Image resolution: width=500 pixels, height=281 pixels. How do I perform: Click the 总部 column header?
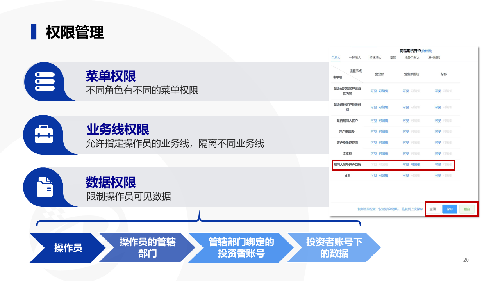point(444,74)
